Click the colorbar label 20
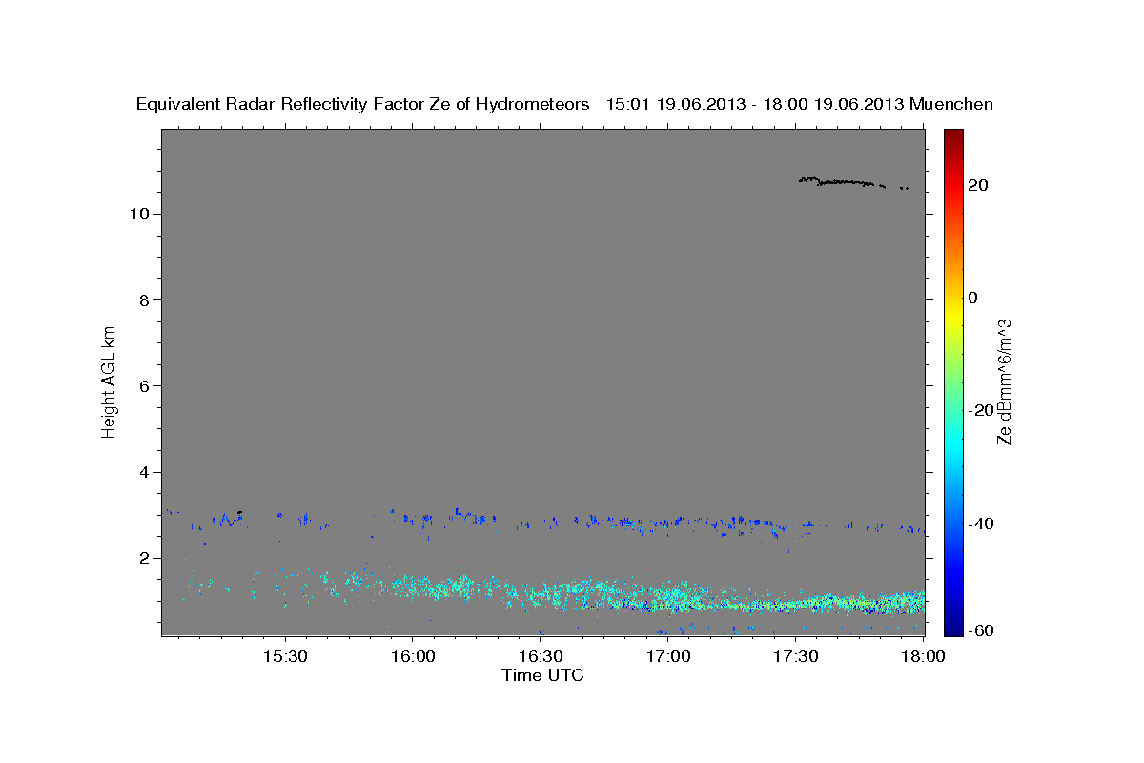 point(977,185)
